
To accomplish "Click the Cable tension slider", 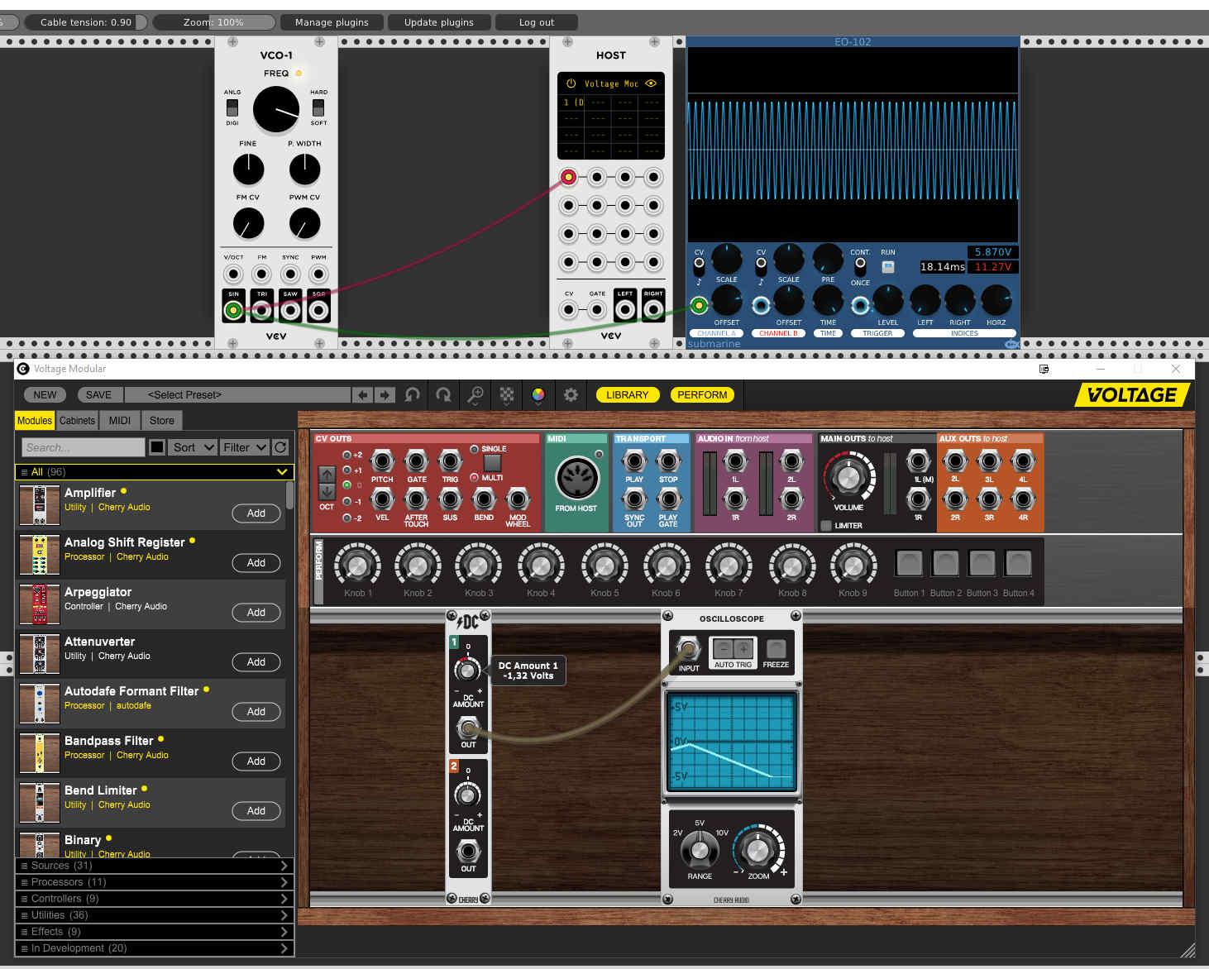I will 85,22.
